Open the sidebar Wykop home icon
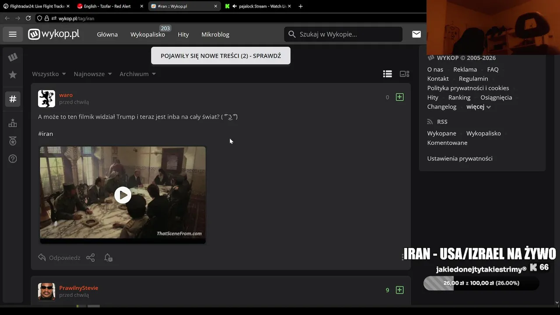560x315 pixels. [13, 57]
